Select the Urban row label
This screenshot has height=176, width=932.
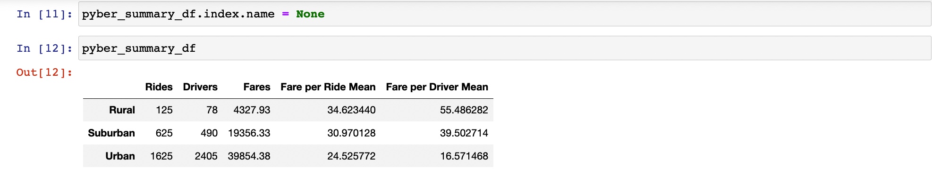[x=120, y=156]
